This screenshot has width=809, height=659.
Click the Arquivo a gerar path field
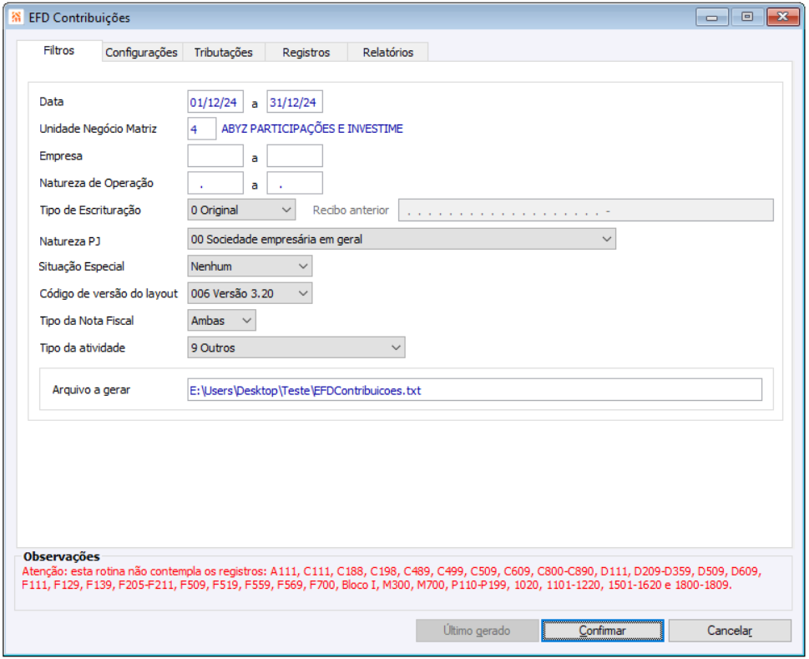(x=475, y=390)
